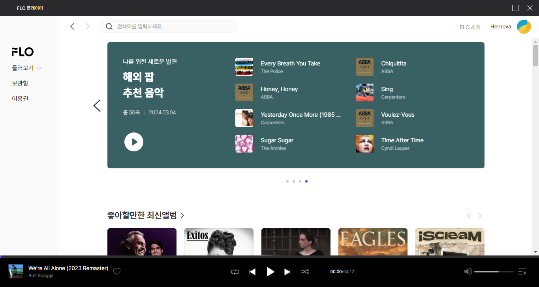Adjust the volume slider
Screen dimensions: 539x287
click(x=494, y=272)
